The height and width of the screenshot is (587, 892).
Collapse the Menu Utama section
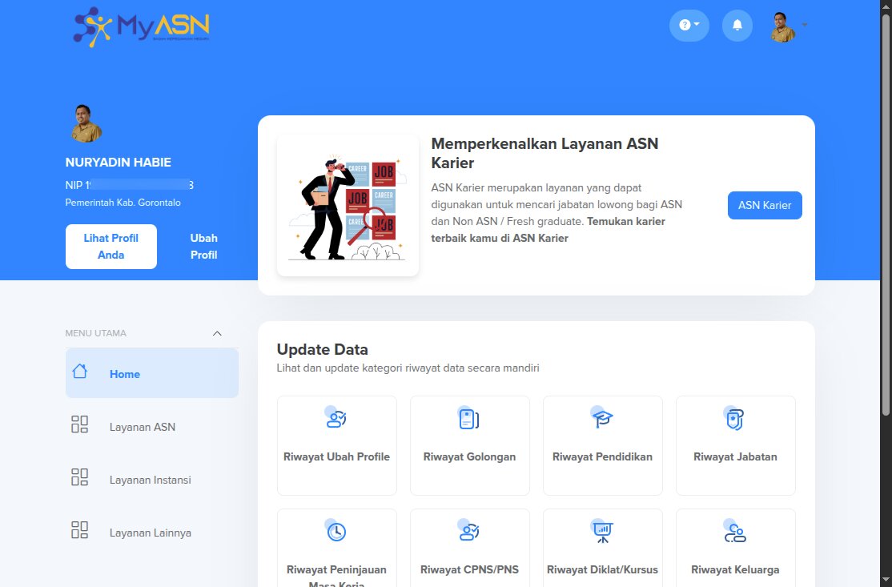217,333
